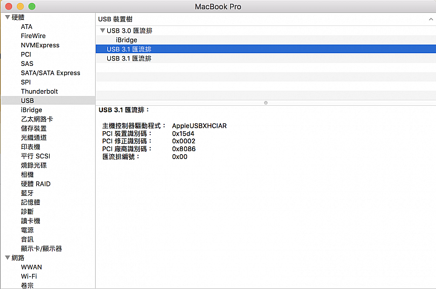Collapse the 網路 network section
This screenshot has width=436, height=289.
click(x=7, y=258)
